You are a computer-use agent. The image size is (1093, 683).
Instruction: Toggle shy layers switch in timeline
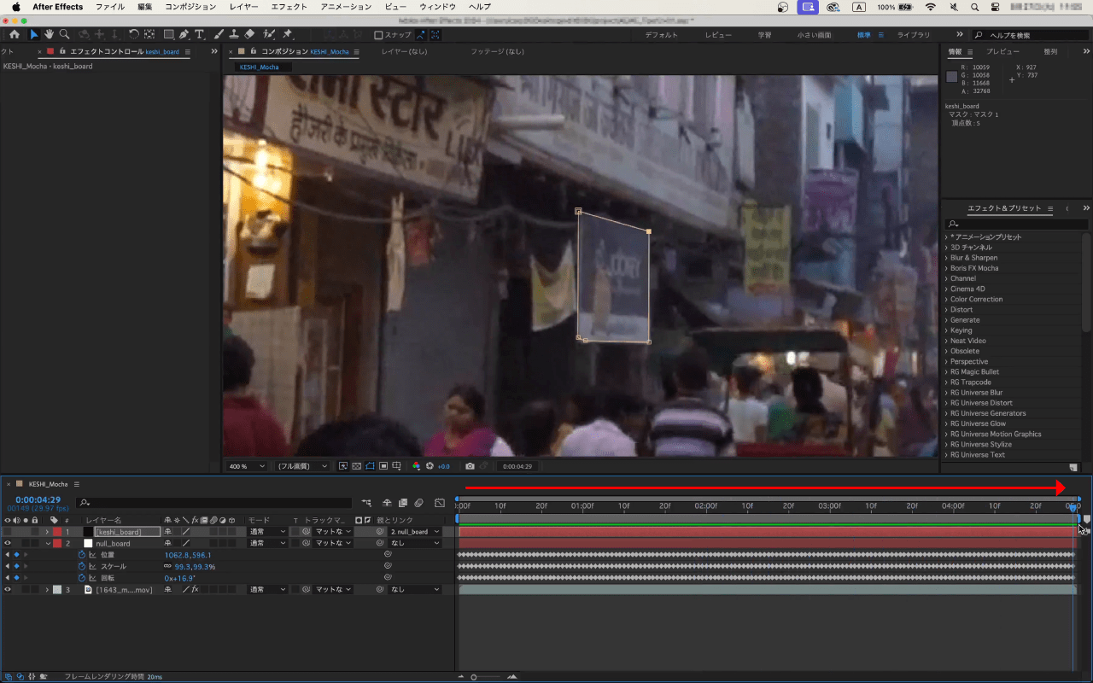(387, 503)
